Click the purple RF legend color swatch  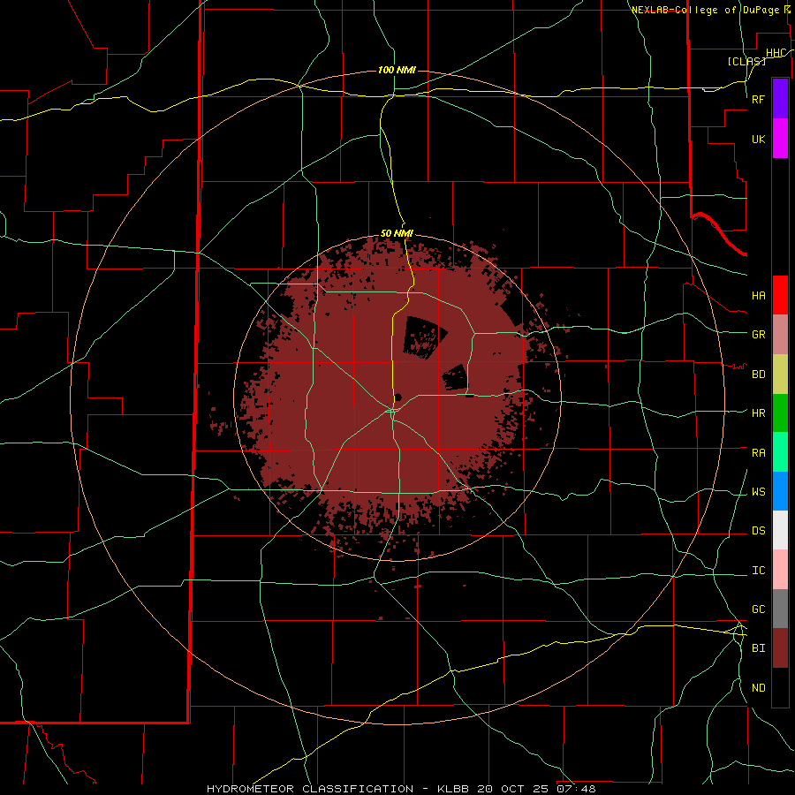(x=780, y=99)
